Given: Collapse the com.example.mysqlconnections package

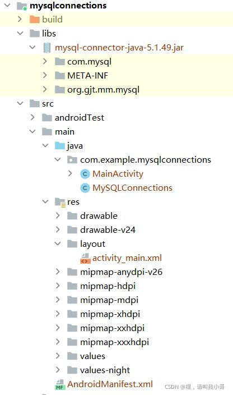Looking at the screenshot, I should click(x=58, y=159).
